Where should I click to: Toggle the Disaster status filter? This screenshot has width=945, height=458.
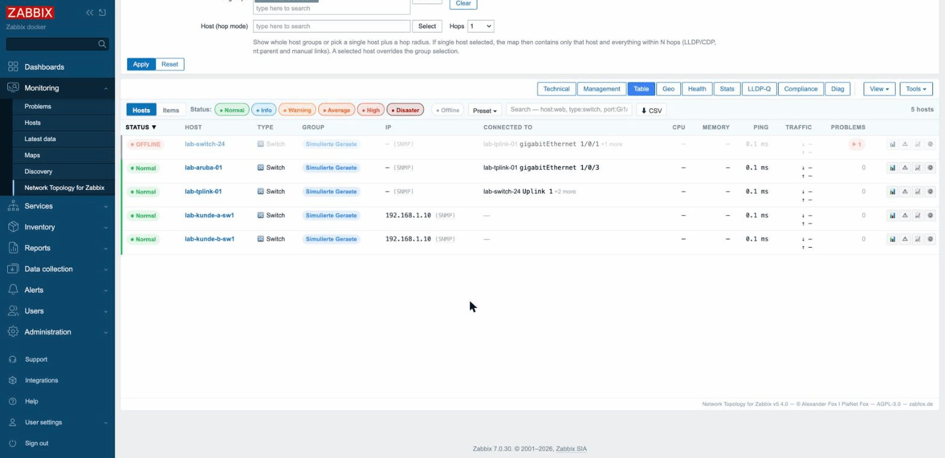point(405,110)
